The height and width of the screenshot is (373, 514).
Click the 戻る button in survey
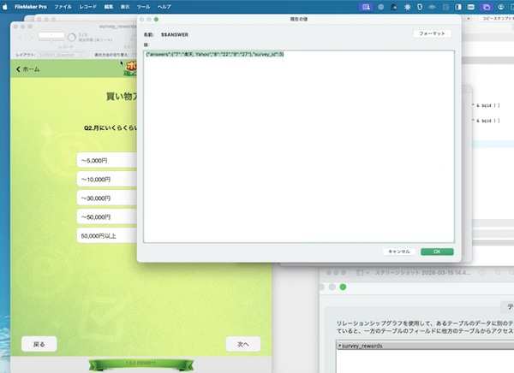click(39, 343)
